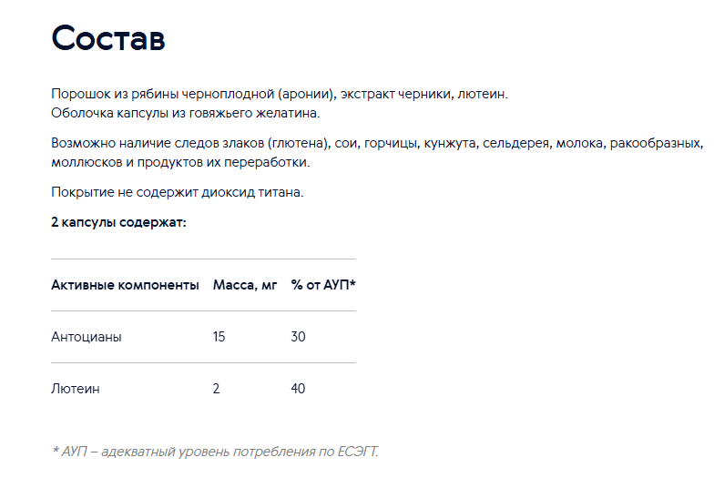714x488 pixels.
Task: Select the "Лютеин" row label
Action: click(75, 389)
